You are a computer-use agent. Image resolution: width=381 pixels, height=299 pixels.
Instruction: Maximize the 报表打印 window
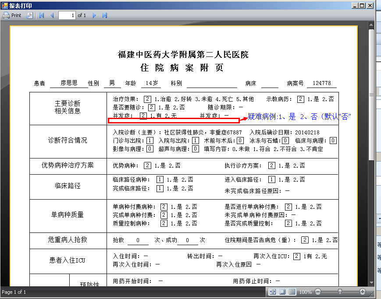[362, 6]
